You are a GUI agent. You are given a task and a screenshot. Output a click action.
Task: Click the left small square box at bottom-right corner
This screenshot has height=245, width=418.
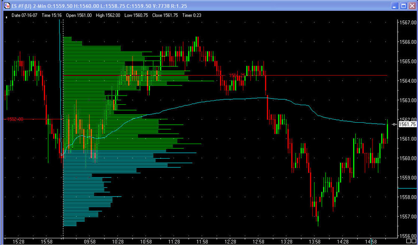[x=408, y=241]
